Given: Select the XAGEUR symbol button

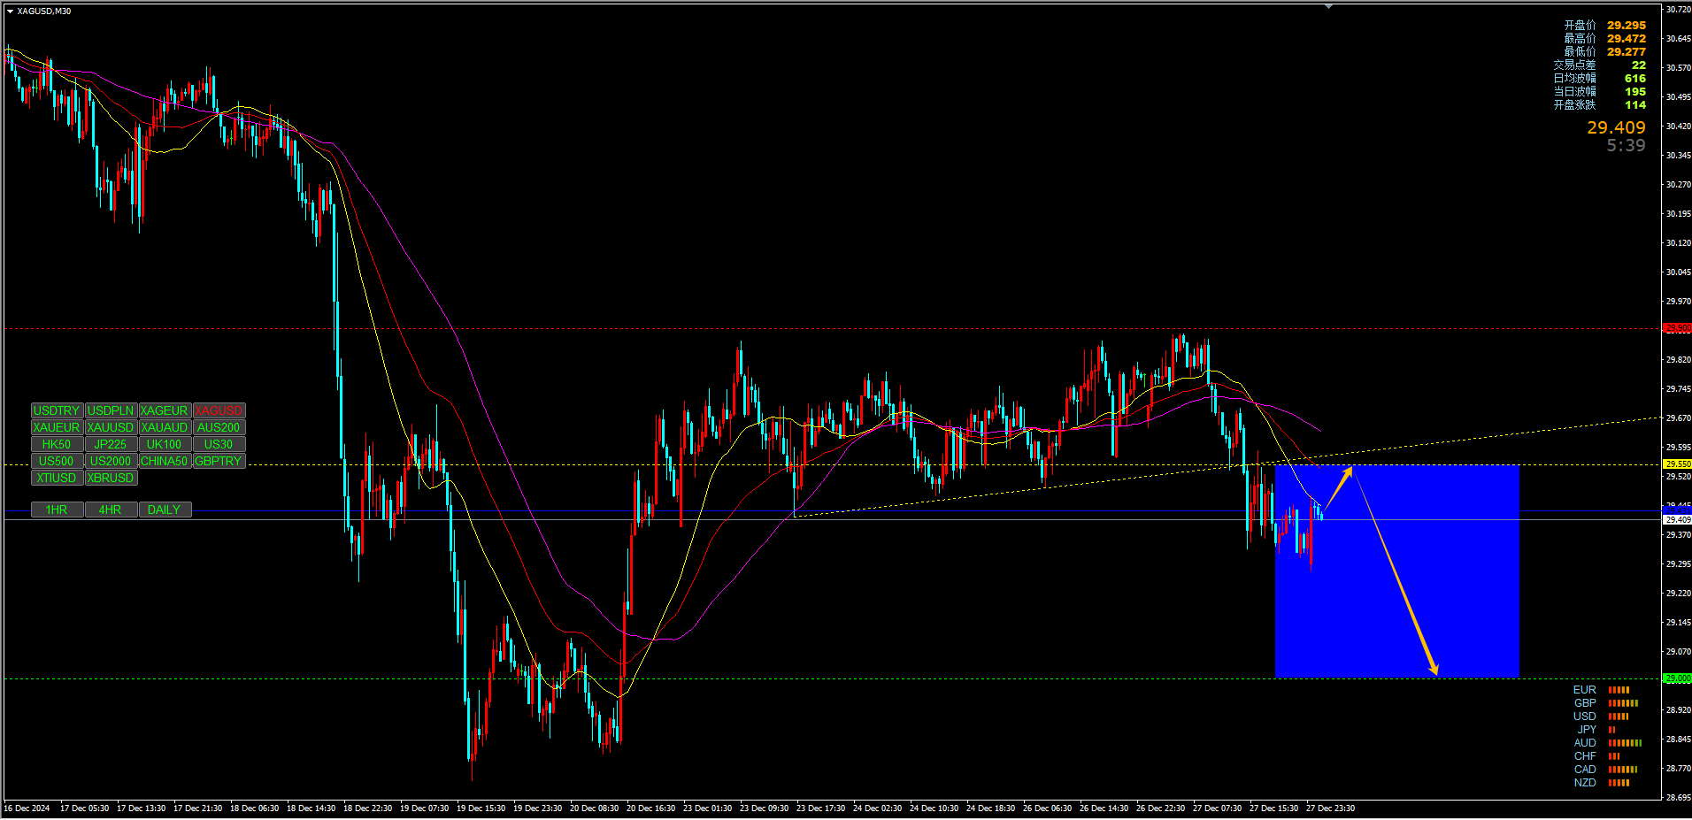Looking at the screenshot, I should (x=165, y=410).
